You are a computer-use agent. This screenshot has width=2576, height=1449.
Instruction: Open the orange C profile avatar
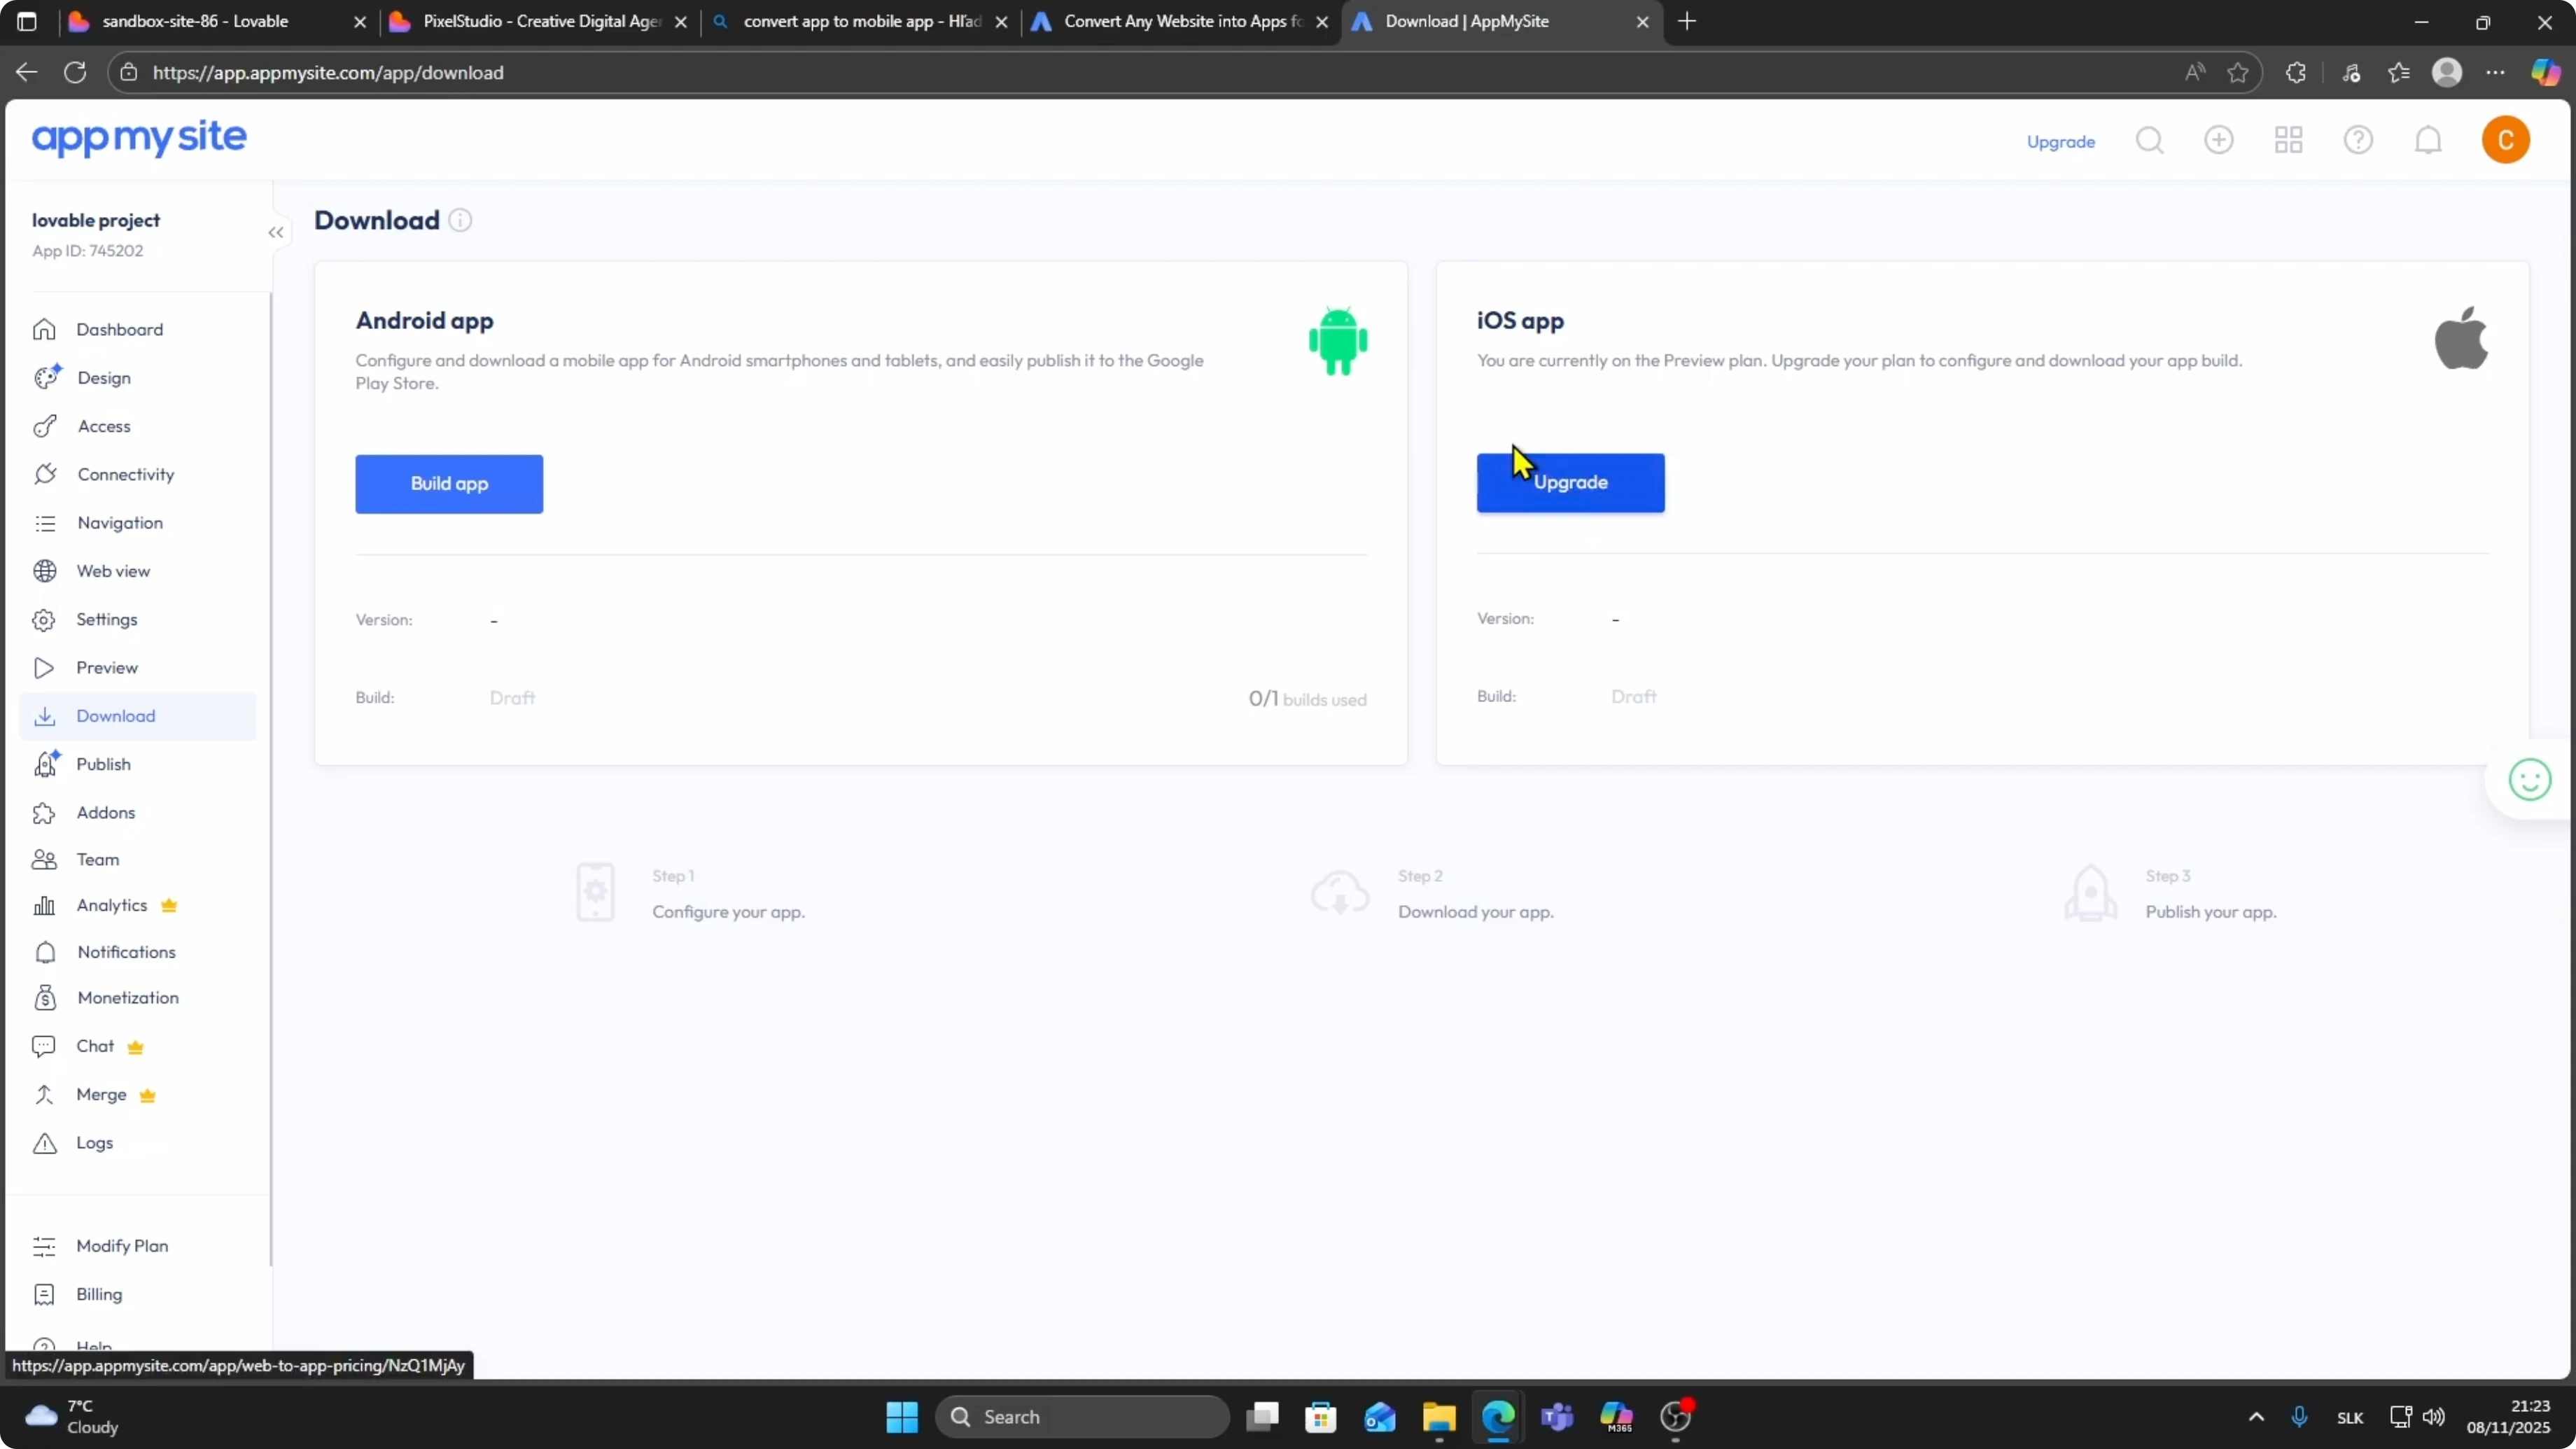tap(2505, 140)
